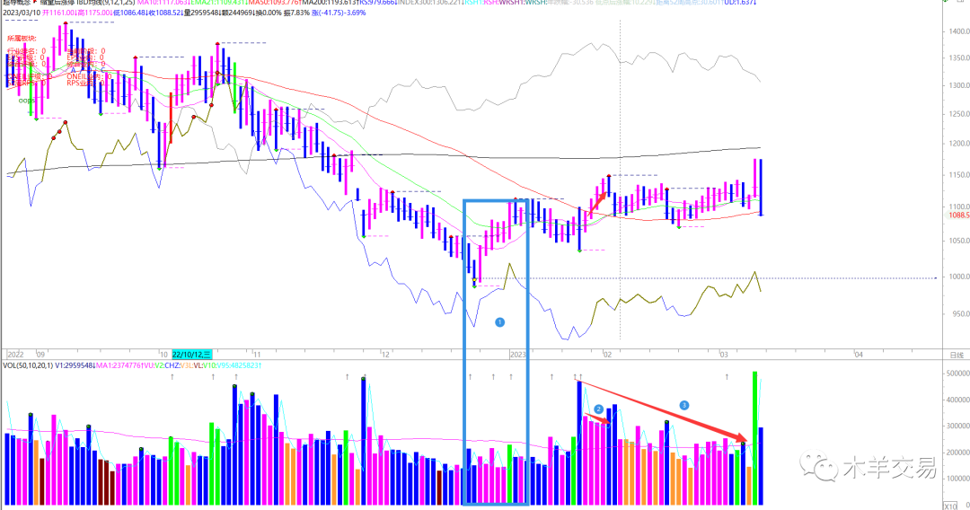Click the 日线 period label
The height and width of the screenshot is (510, 970).
[x=957, y=355]
